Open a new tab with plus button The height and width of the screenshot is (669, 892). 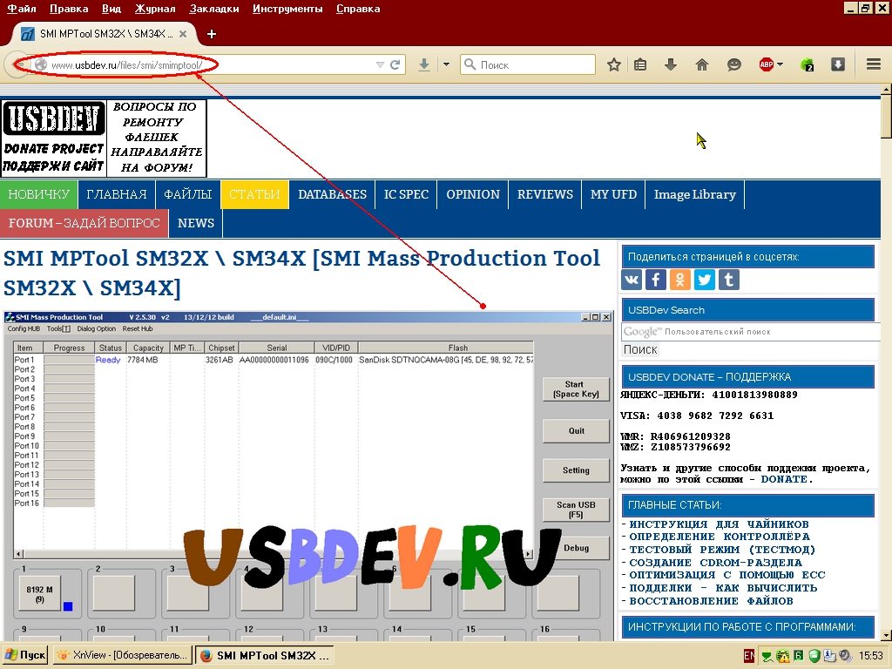pos(212,34)
